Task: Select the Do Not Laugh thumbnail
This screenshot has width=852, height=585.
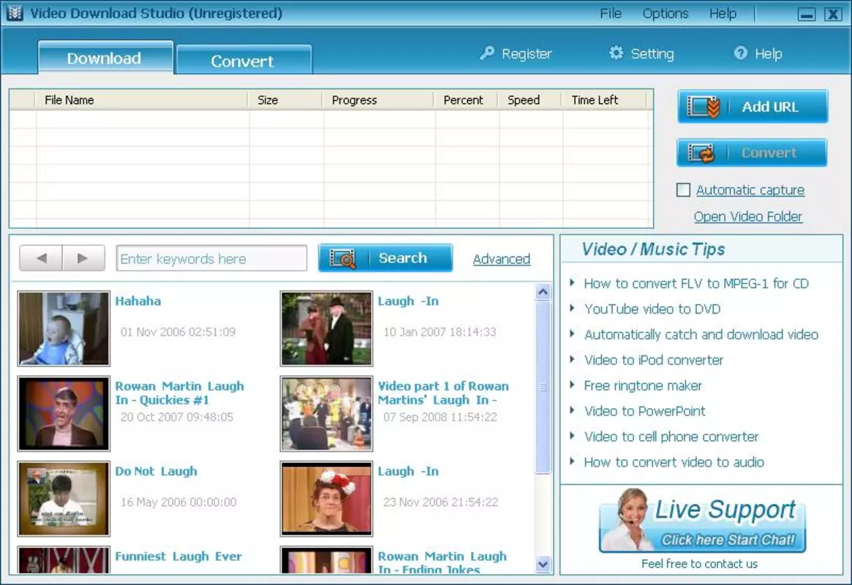Action: pyautogui.click(x=64, y=499)
